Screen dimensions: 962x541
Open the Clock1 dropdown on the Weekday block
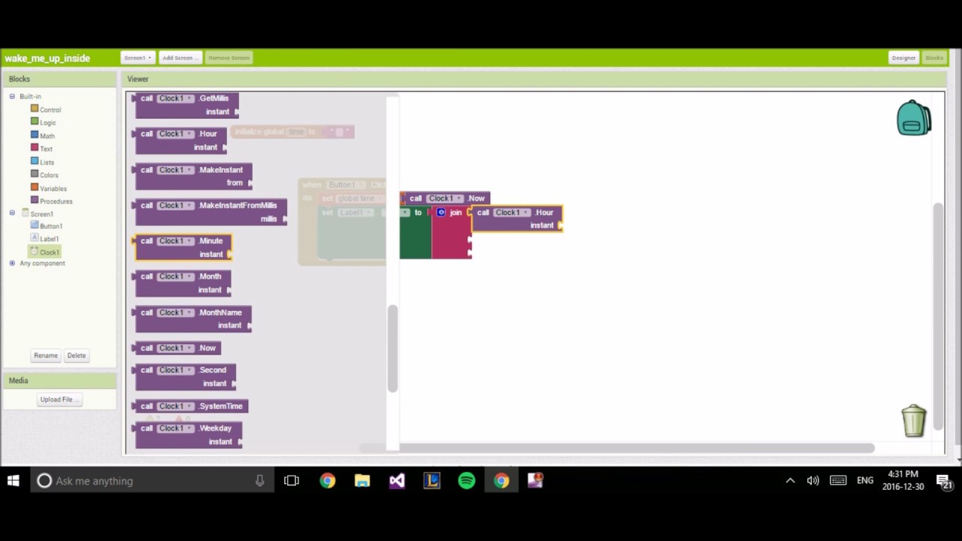click(x=176, y=428)
